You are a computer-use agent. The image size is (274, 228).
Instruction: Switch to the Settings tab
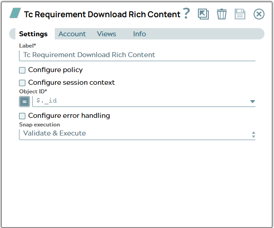tap(33, 34)
